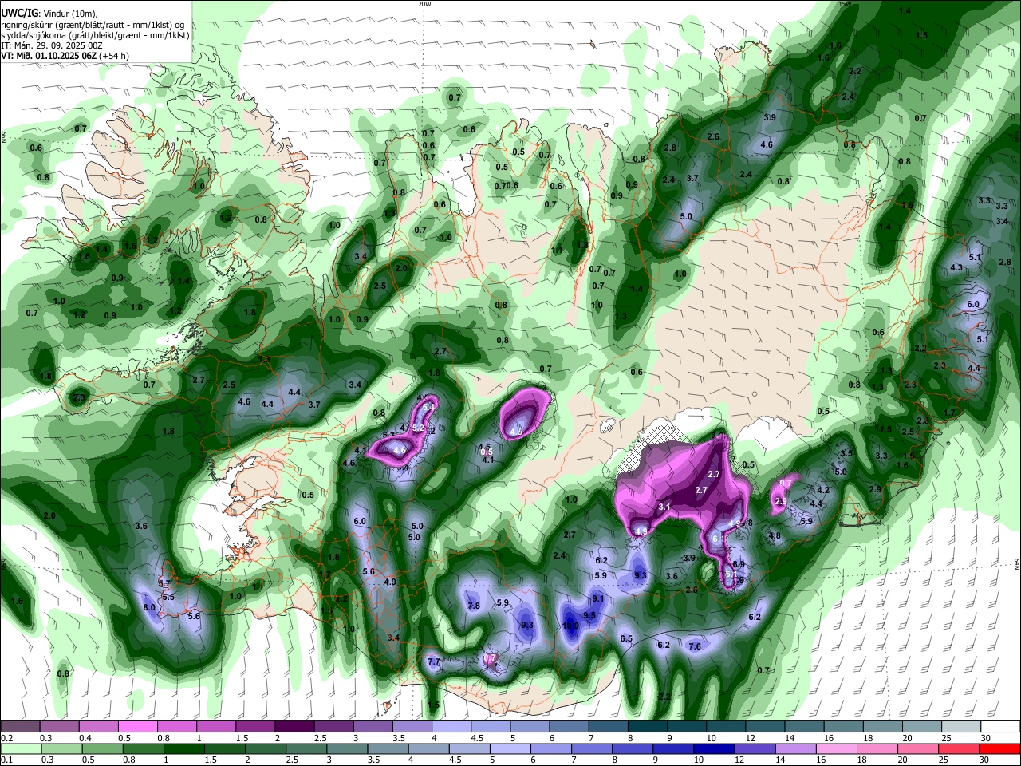
Task: Click the 9.1 precipitation value on map
Action: pos(597,598)
